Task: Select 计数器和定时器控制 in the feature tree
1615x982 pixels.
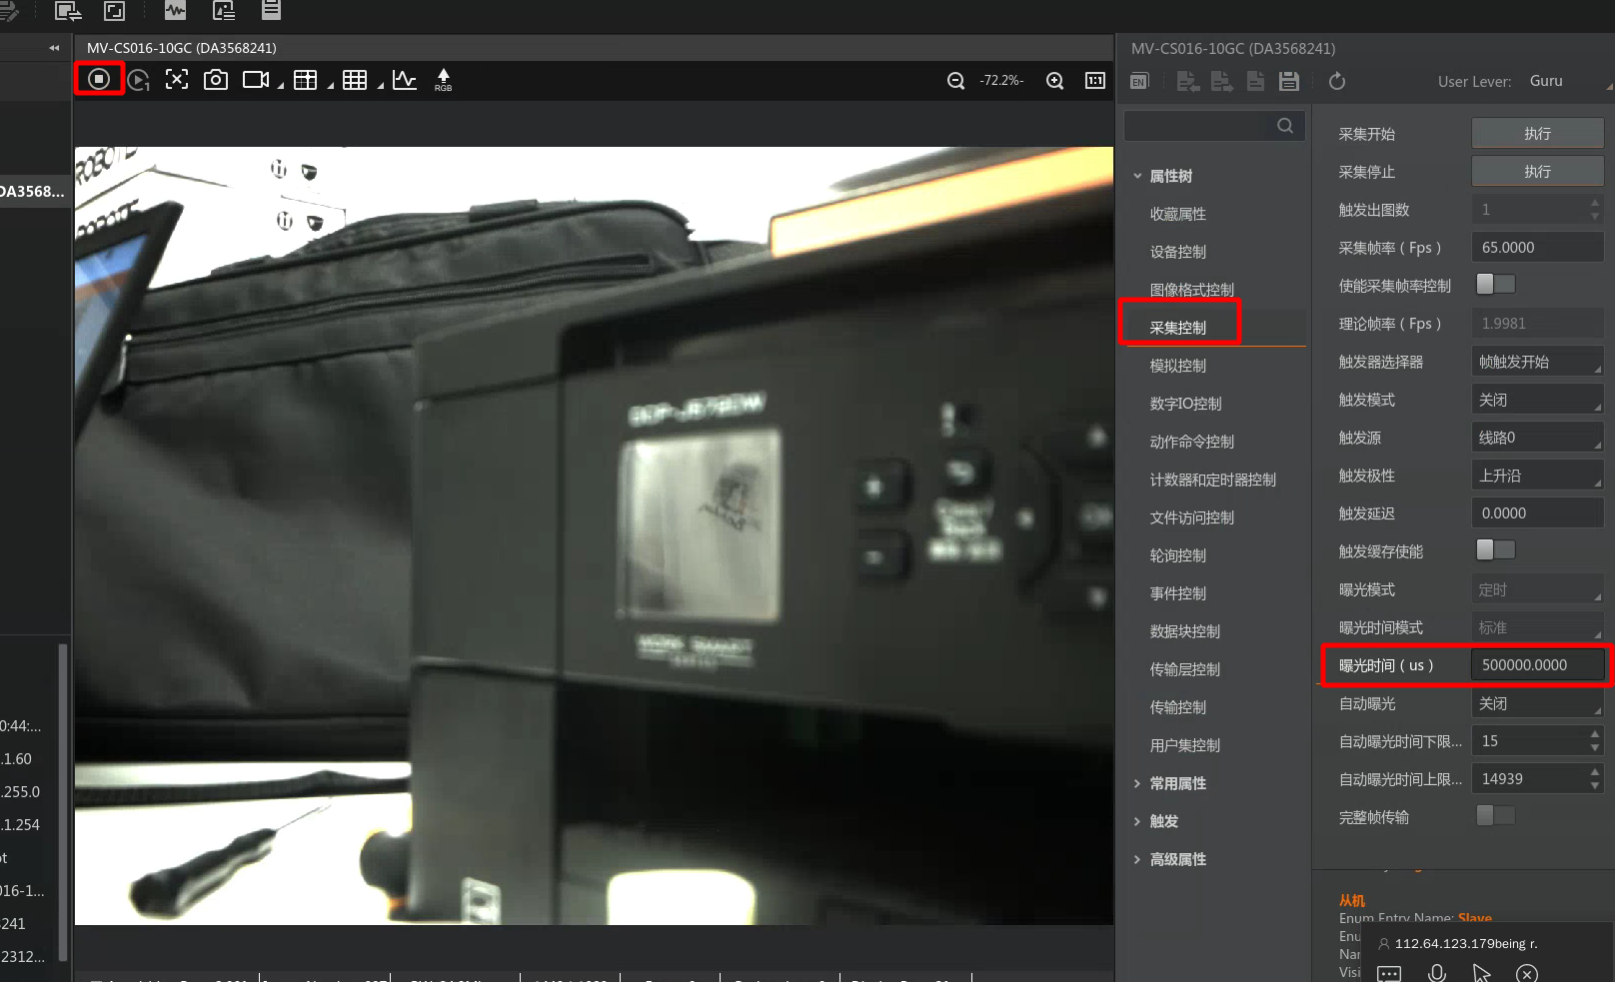Action: [1213, 480]
